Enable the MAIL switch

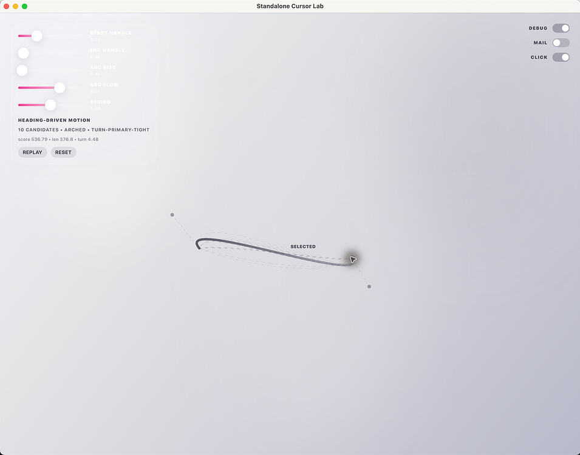click(561, 43)
